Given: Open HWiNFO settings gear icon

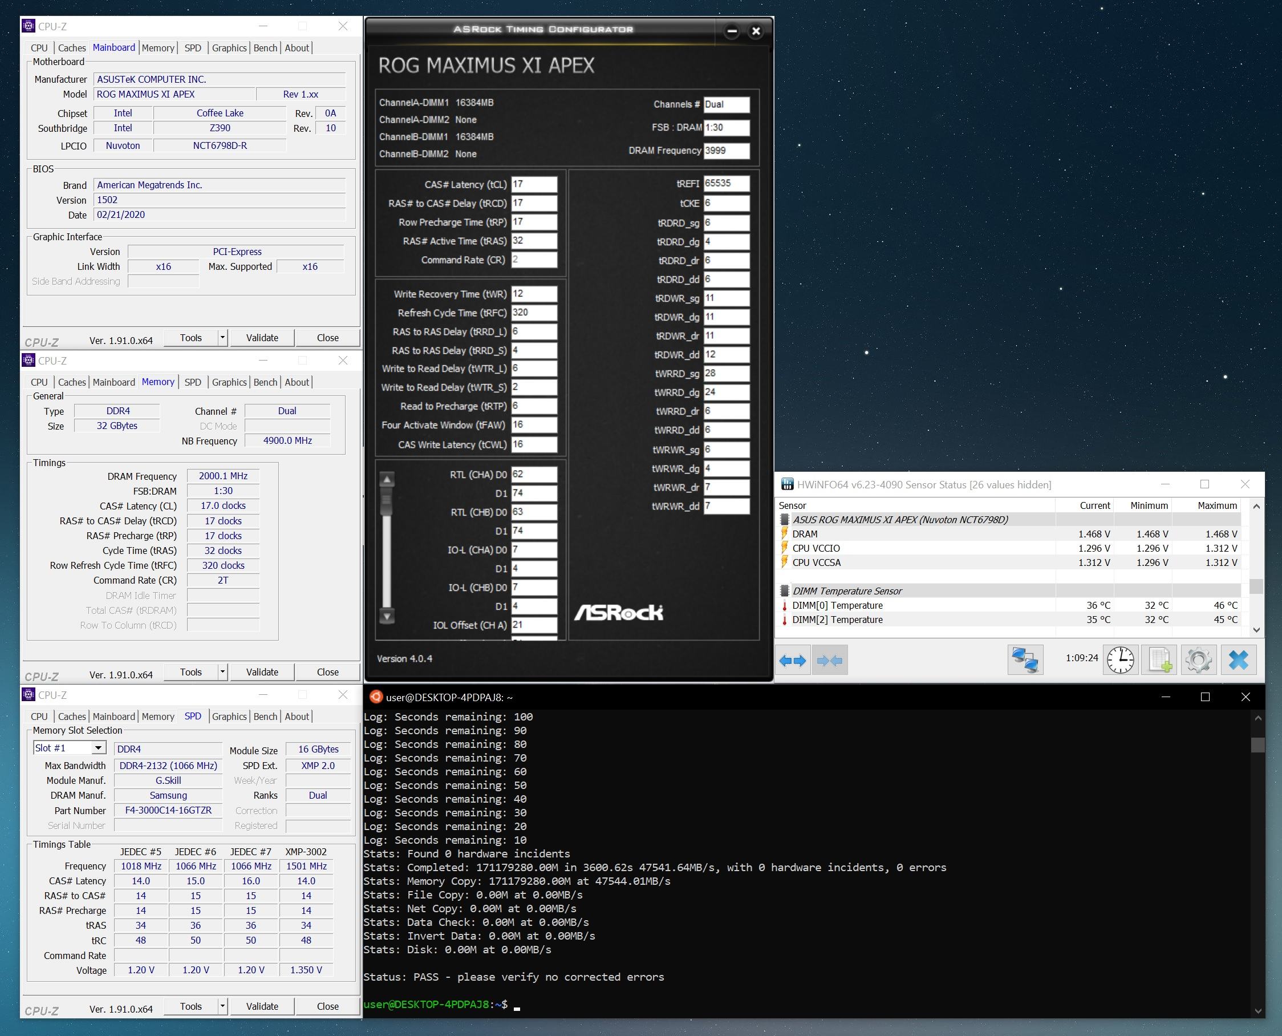Looking at the screenshot, I should click(x=1198, y=660).
